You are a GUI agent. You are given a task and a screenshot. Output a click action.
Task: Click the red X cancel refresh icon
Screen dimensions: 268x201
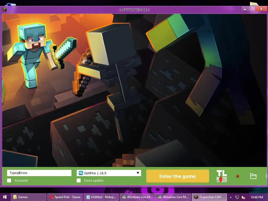(238, 176)
